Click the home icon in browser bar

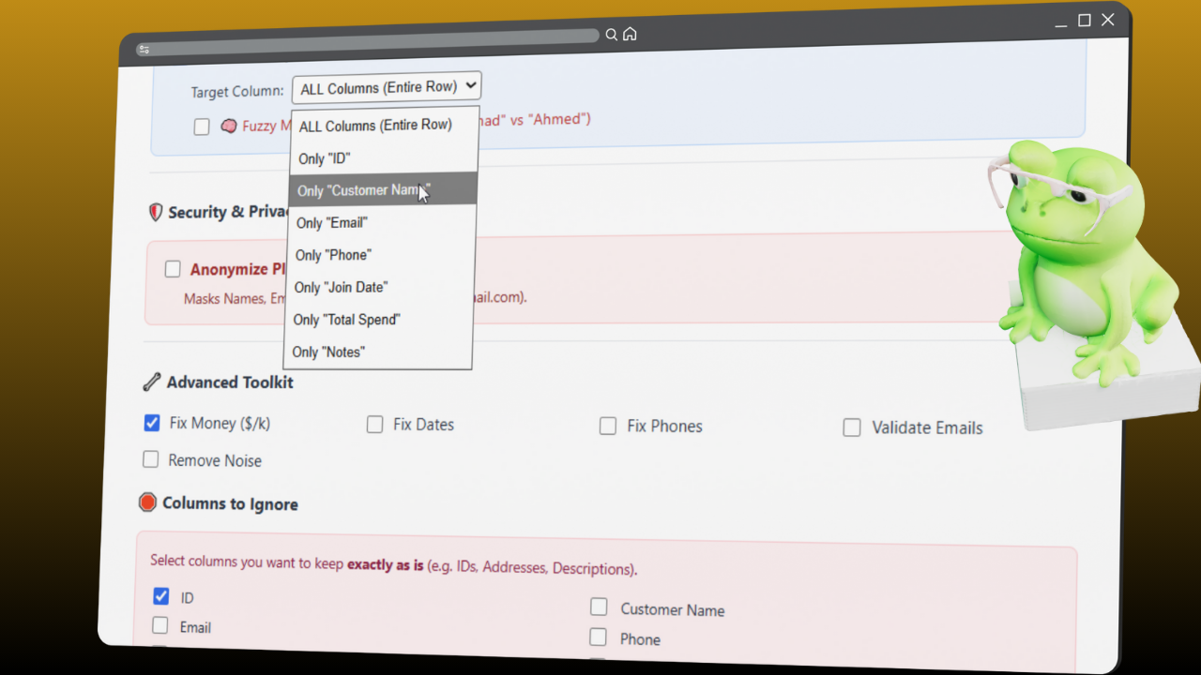(x=630, y=34)
